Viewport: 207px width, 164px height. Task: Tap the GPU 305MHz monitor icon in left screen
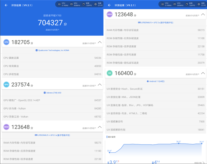[71, 4]
